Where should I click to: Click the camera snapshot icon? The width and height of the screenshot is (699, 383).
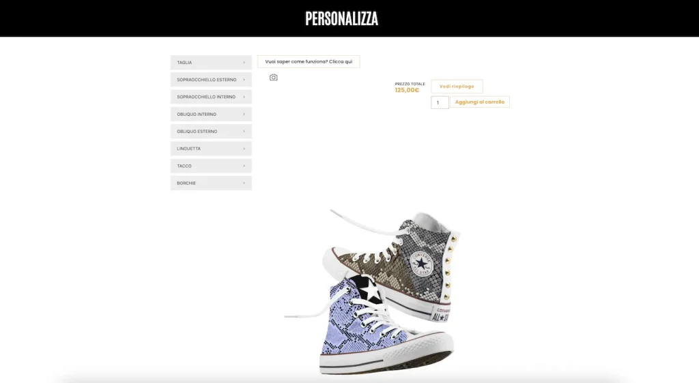(x=273, y=78)
